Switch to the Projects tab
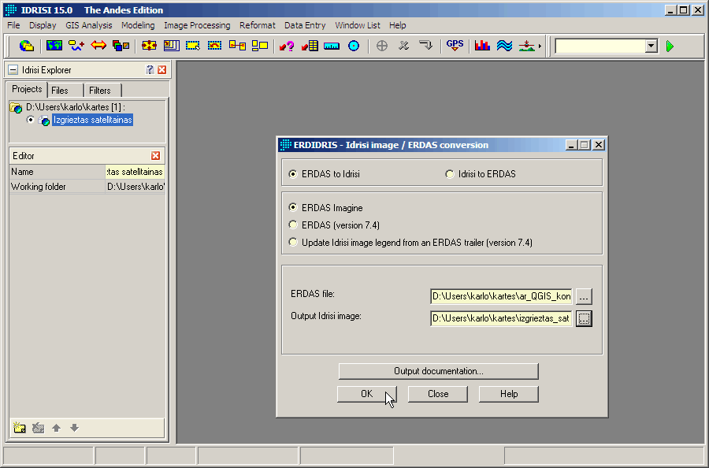This screenshot has height=468, width=709. tap(27, 89)
